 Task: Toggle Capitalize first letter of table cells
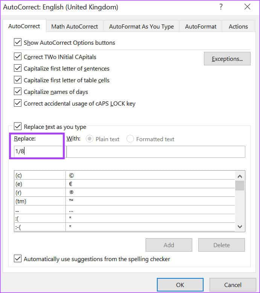click(18, 80)
